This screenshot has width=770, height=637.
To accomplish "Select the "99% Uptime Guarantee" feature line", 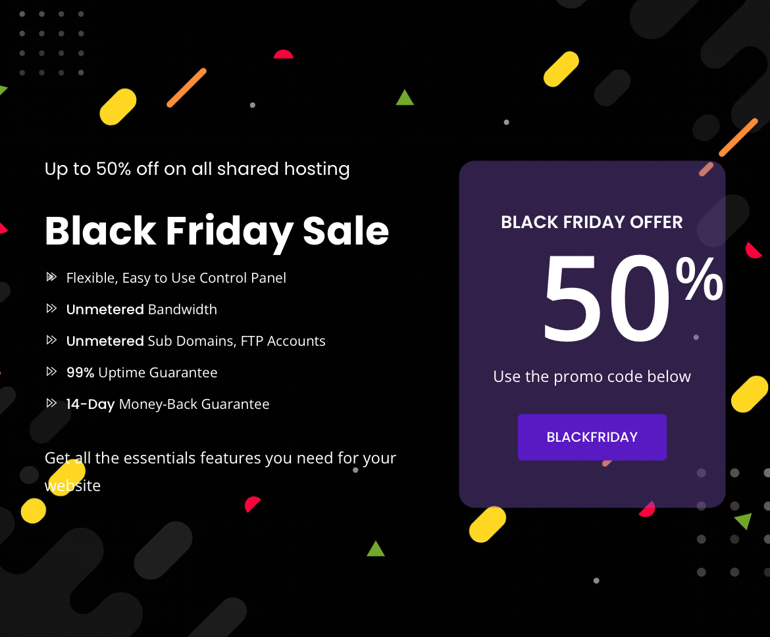I will [x=141, y=372].
